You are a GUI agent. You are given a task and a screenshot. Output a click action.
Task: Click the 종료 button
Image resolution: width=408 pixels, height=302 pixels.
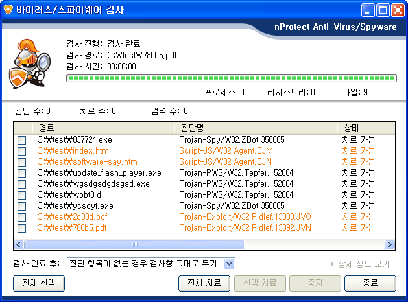(370, 283)
